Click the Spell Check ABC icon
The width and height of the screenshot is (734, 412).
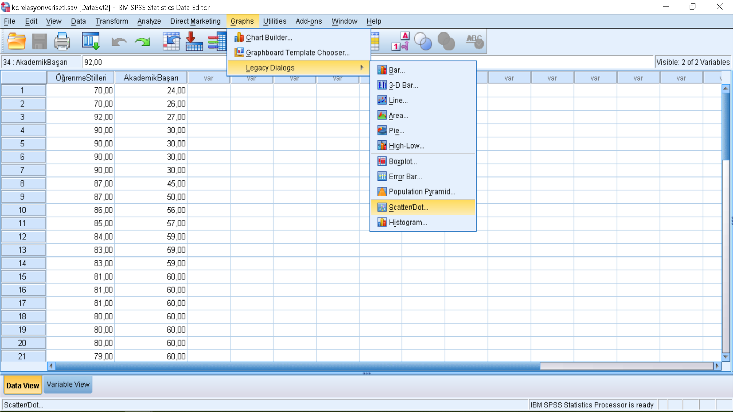[475, 41]
